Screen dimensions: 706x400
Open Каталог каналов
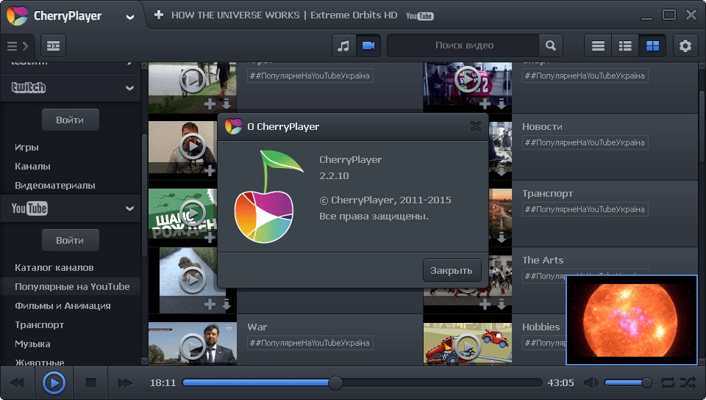click(54, 267)
